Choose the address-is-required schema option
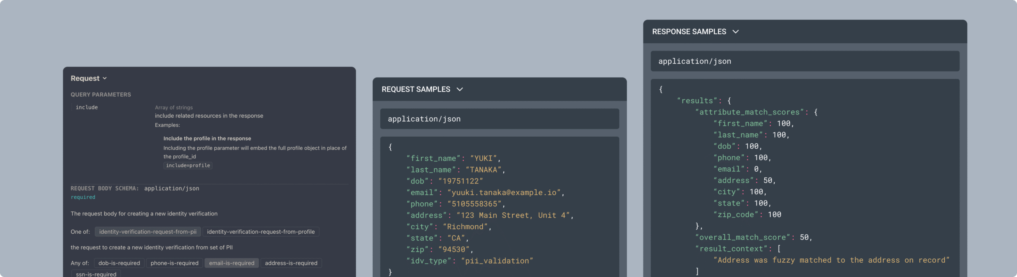 291,263
